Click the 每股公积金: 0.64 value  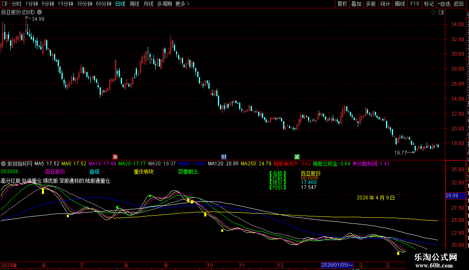pyautogui.click(x=331, y=164)
